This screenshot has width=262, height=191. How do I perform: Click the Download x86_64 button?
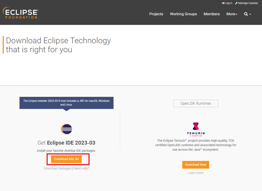[66, 159]
